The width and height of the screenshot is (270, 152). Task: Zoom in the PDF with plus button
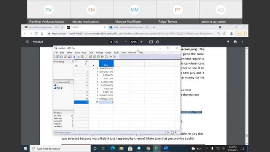click(142, 42)
